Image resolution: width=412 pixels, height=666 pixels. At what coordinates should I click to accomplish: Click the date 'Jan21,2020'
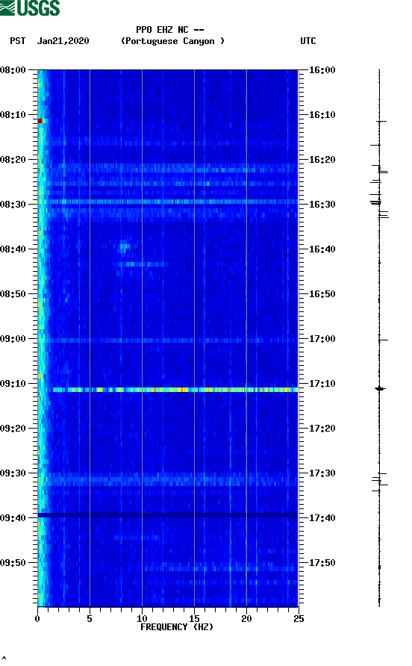point(63,41)
